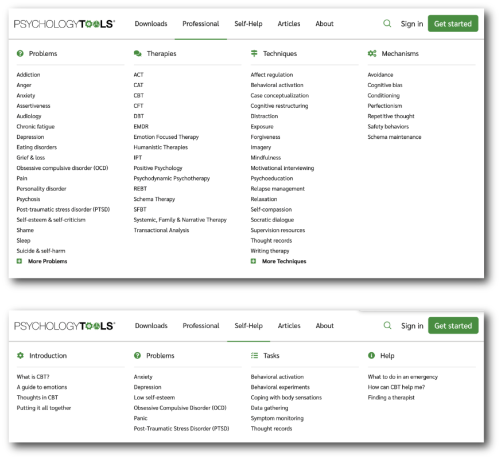Select Motivational interviewing technique link
Screen dimensions: 501x459
coord(282,168)
